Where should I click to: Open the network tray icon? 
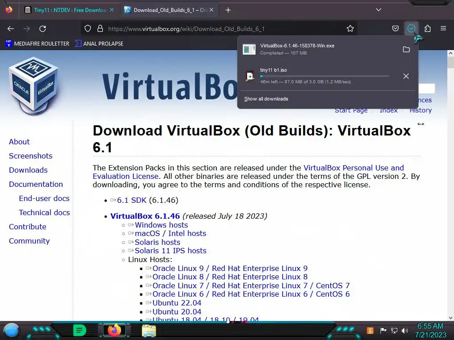point(394,330)
